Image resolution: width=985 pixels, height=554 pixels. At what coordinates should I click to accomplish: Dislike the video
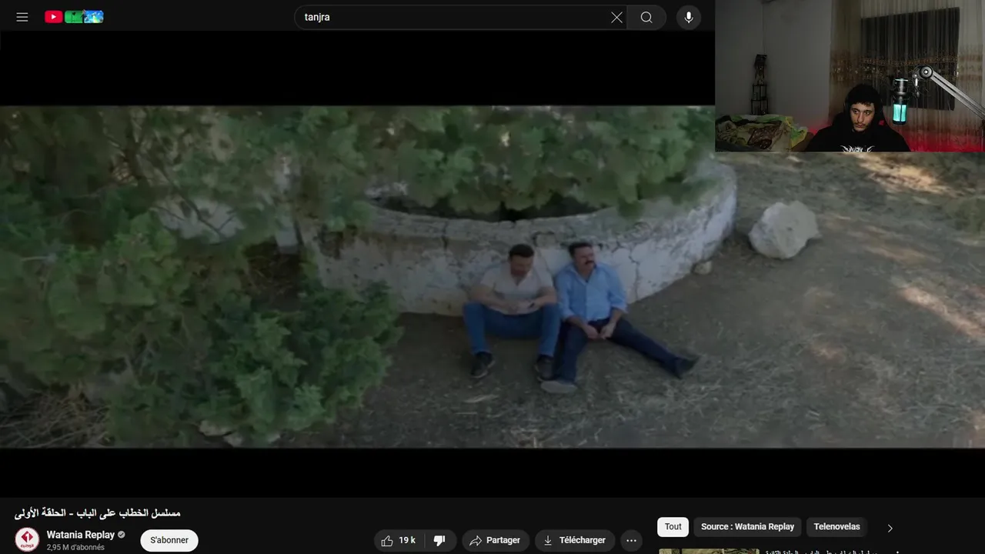(x=440, y=540)
